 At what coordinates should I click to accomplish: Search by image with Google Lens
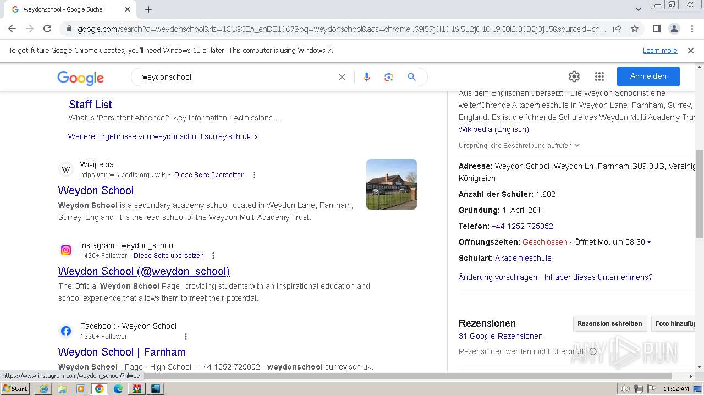click(x=389, y=77)
